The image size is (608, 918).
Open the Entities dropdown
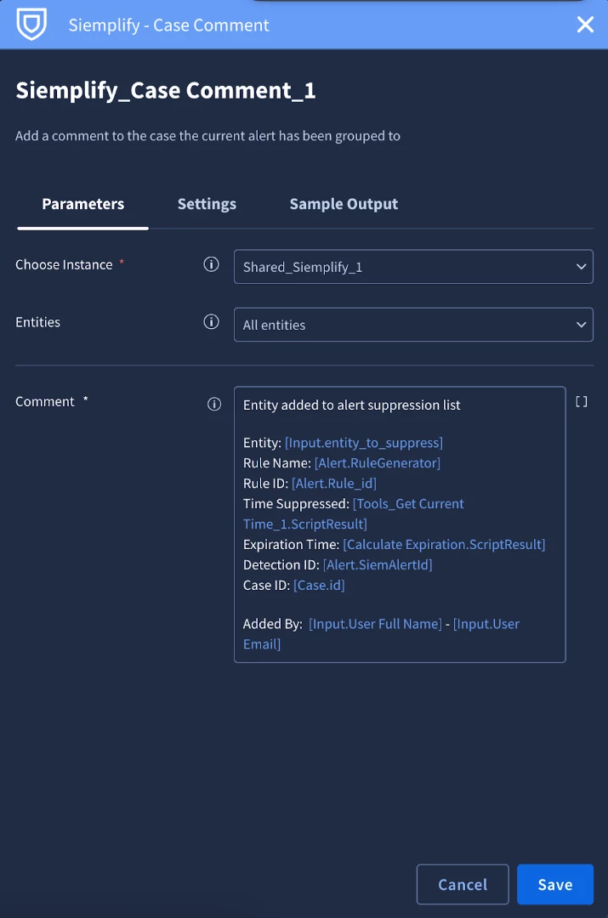(413, 325)
